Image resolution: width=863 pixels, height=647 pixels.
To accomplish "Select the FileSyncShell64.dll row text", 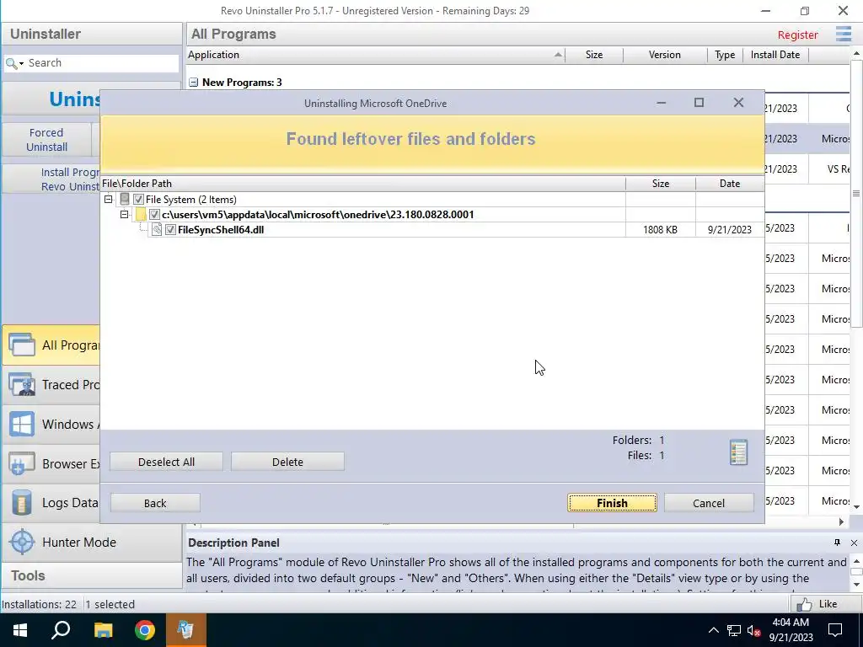I will pyautogui.click(x=221, y=229).
